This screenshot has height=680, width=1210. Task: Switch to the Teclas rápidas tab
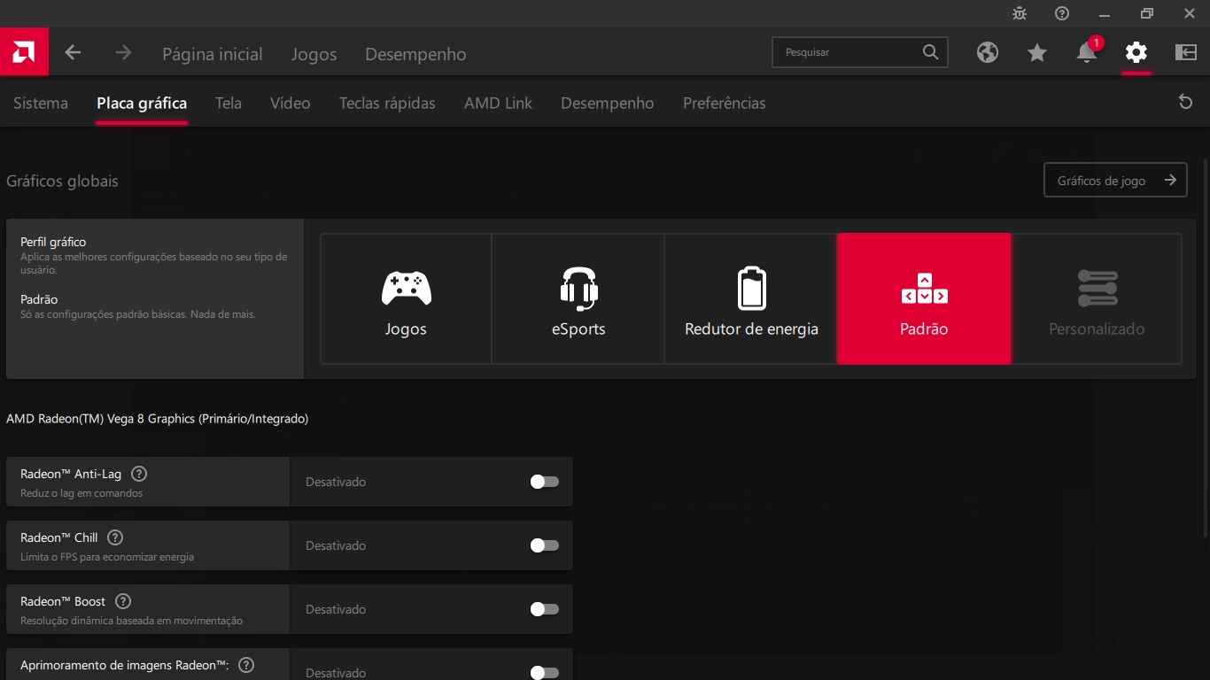click(387, 103)
